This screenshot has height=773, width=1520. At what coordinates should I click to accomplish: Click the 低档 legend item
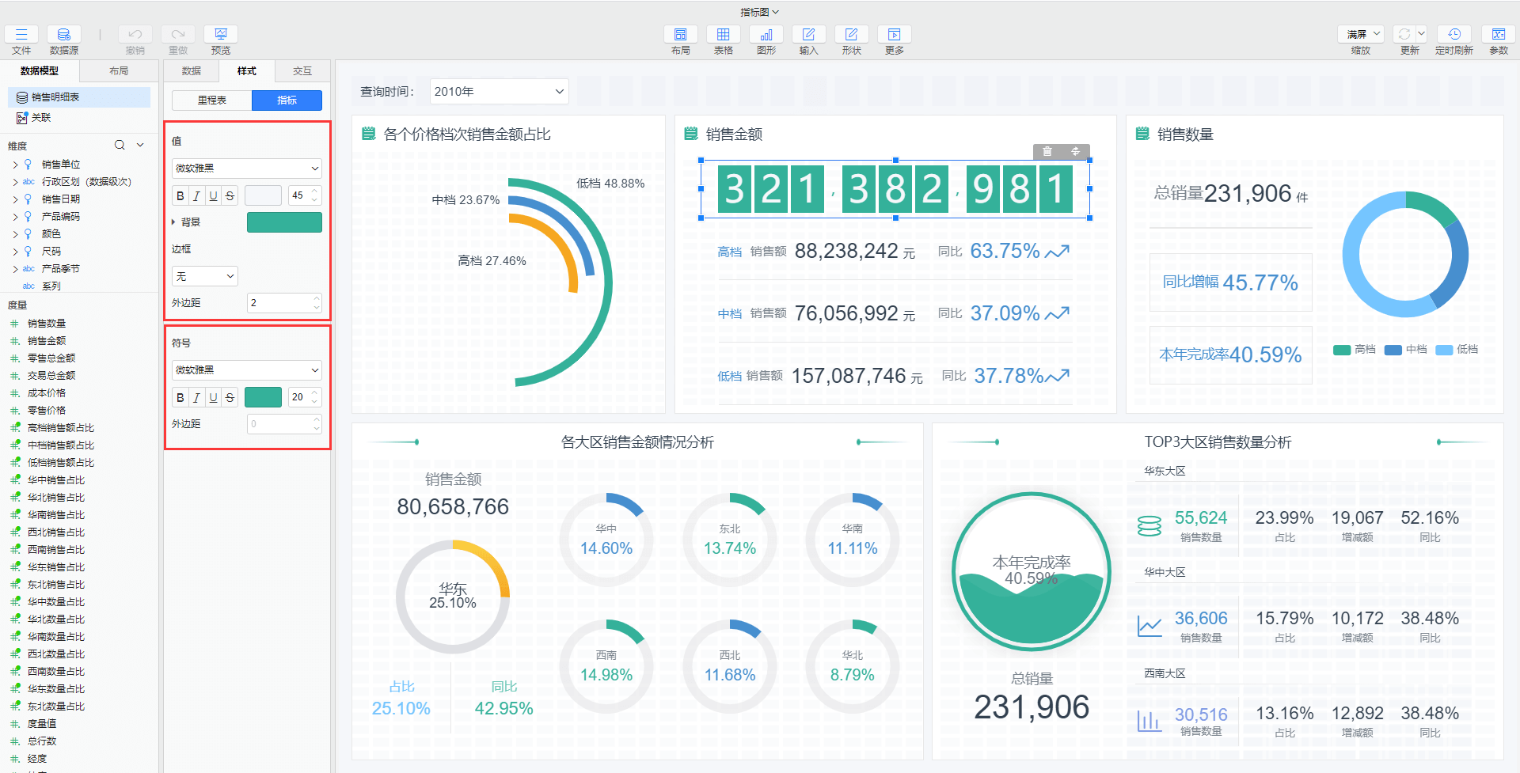tap(1457, 350)
